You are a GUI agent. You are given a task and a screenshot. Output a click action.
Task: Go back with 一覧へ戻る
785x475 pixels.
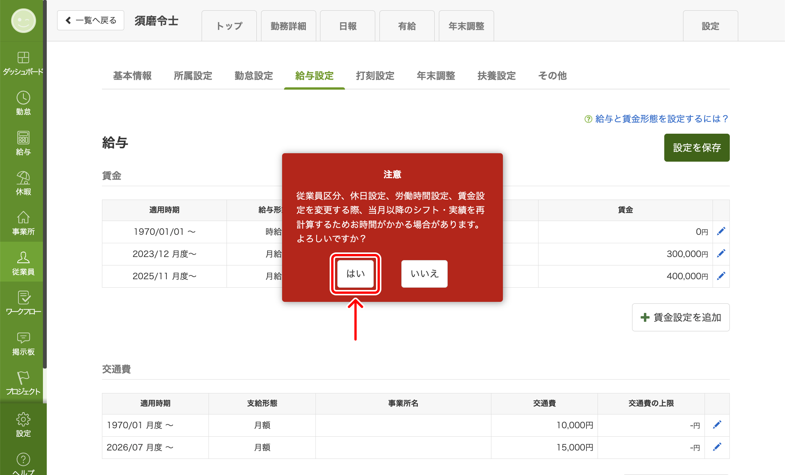click(90, 20)
